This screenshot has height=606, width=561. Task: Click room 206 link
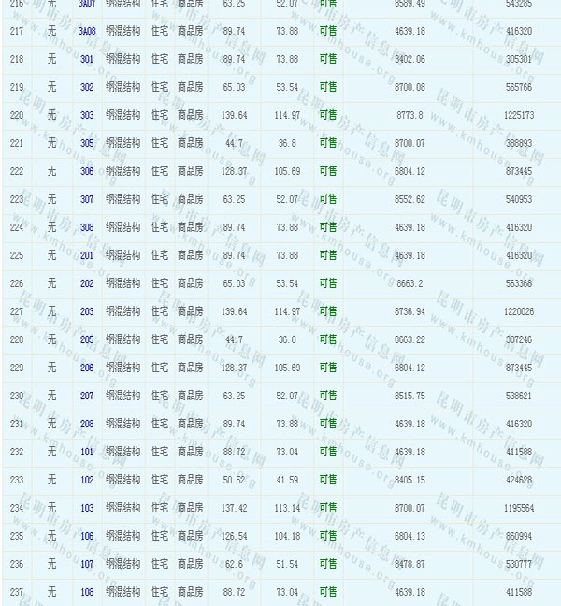87,368
